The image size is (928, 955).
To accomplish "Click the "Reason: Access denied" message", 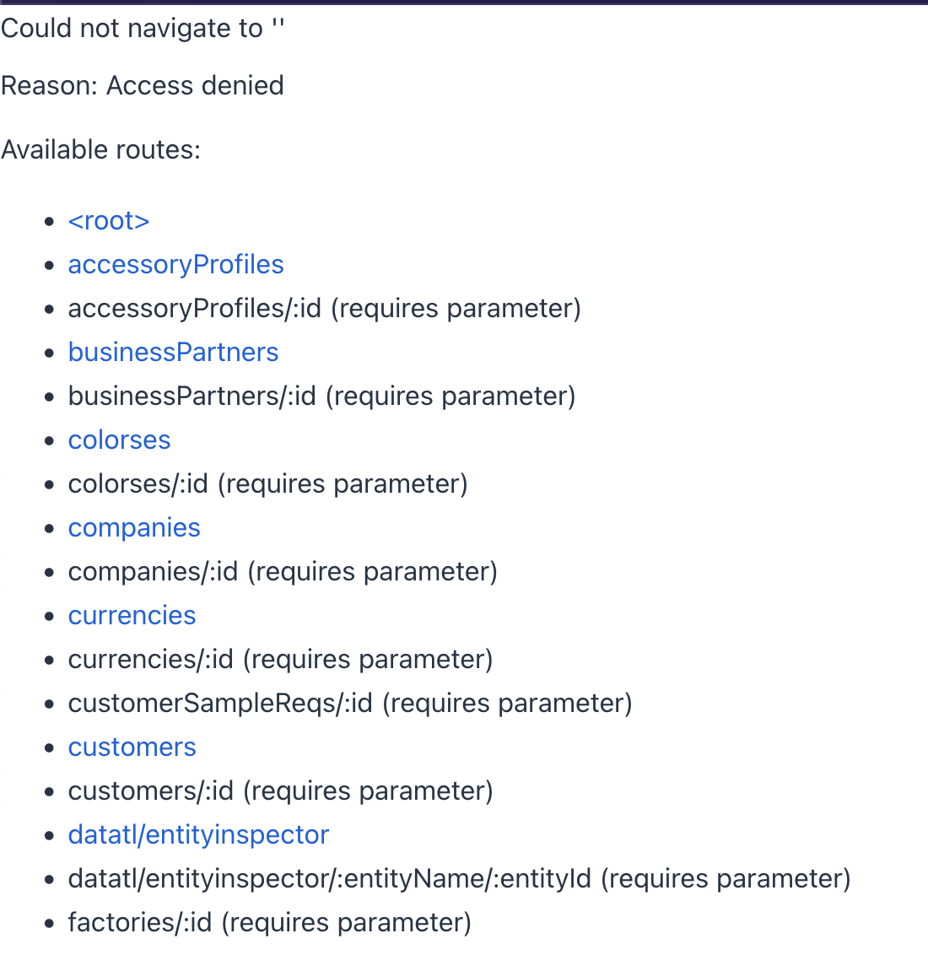I will tap(143, 86).
